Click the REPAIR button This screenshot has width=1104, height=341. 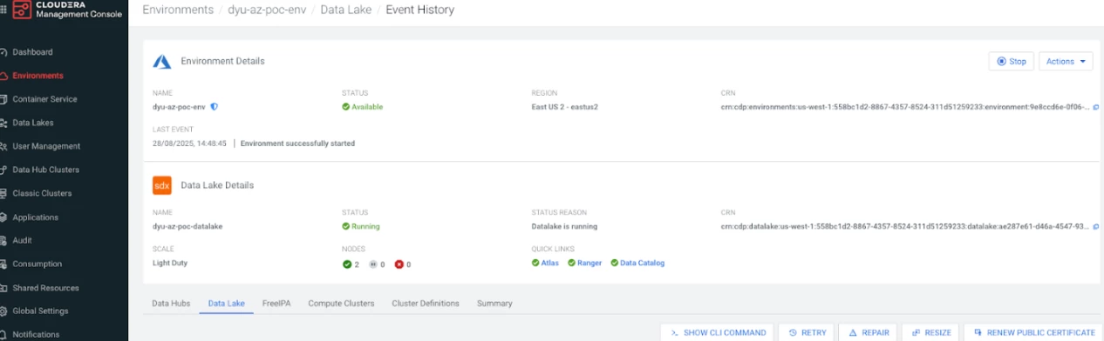pyautogui.click(x=868, y=332)
